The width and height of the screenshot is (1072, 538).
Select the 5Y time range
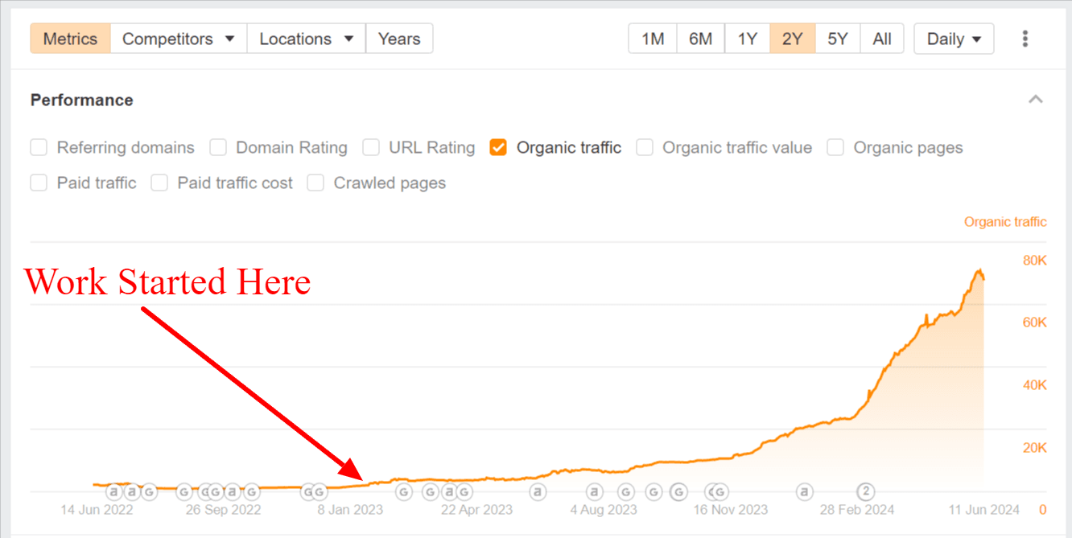coord(837,38)
